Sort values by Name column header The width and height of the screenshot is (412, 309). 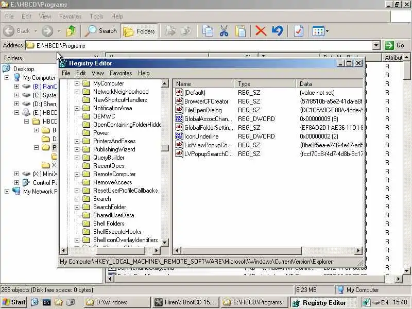tap(203, 84)
